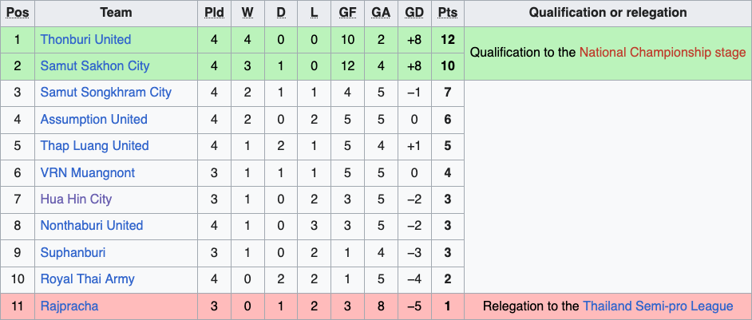Click the GD column header
Viewport: 752px width, 320px height.
tap(414, 13)
